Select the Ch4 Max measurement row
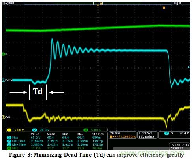Image resolution: width=192 pixels, height=159 pixels. tap(56, 148)
